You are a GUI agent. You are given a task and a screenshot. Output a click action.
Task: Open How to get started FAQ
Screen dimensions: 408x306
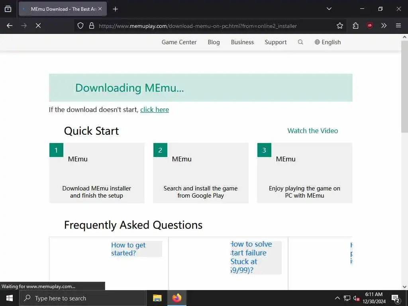click(128, 249)
